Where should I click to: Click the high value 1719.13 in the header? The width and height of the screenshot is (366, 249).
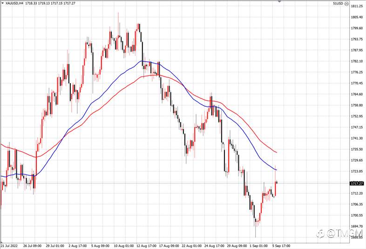44,4
